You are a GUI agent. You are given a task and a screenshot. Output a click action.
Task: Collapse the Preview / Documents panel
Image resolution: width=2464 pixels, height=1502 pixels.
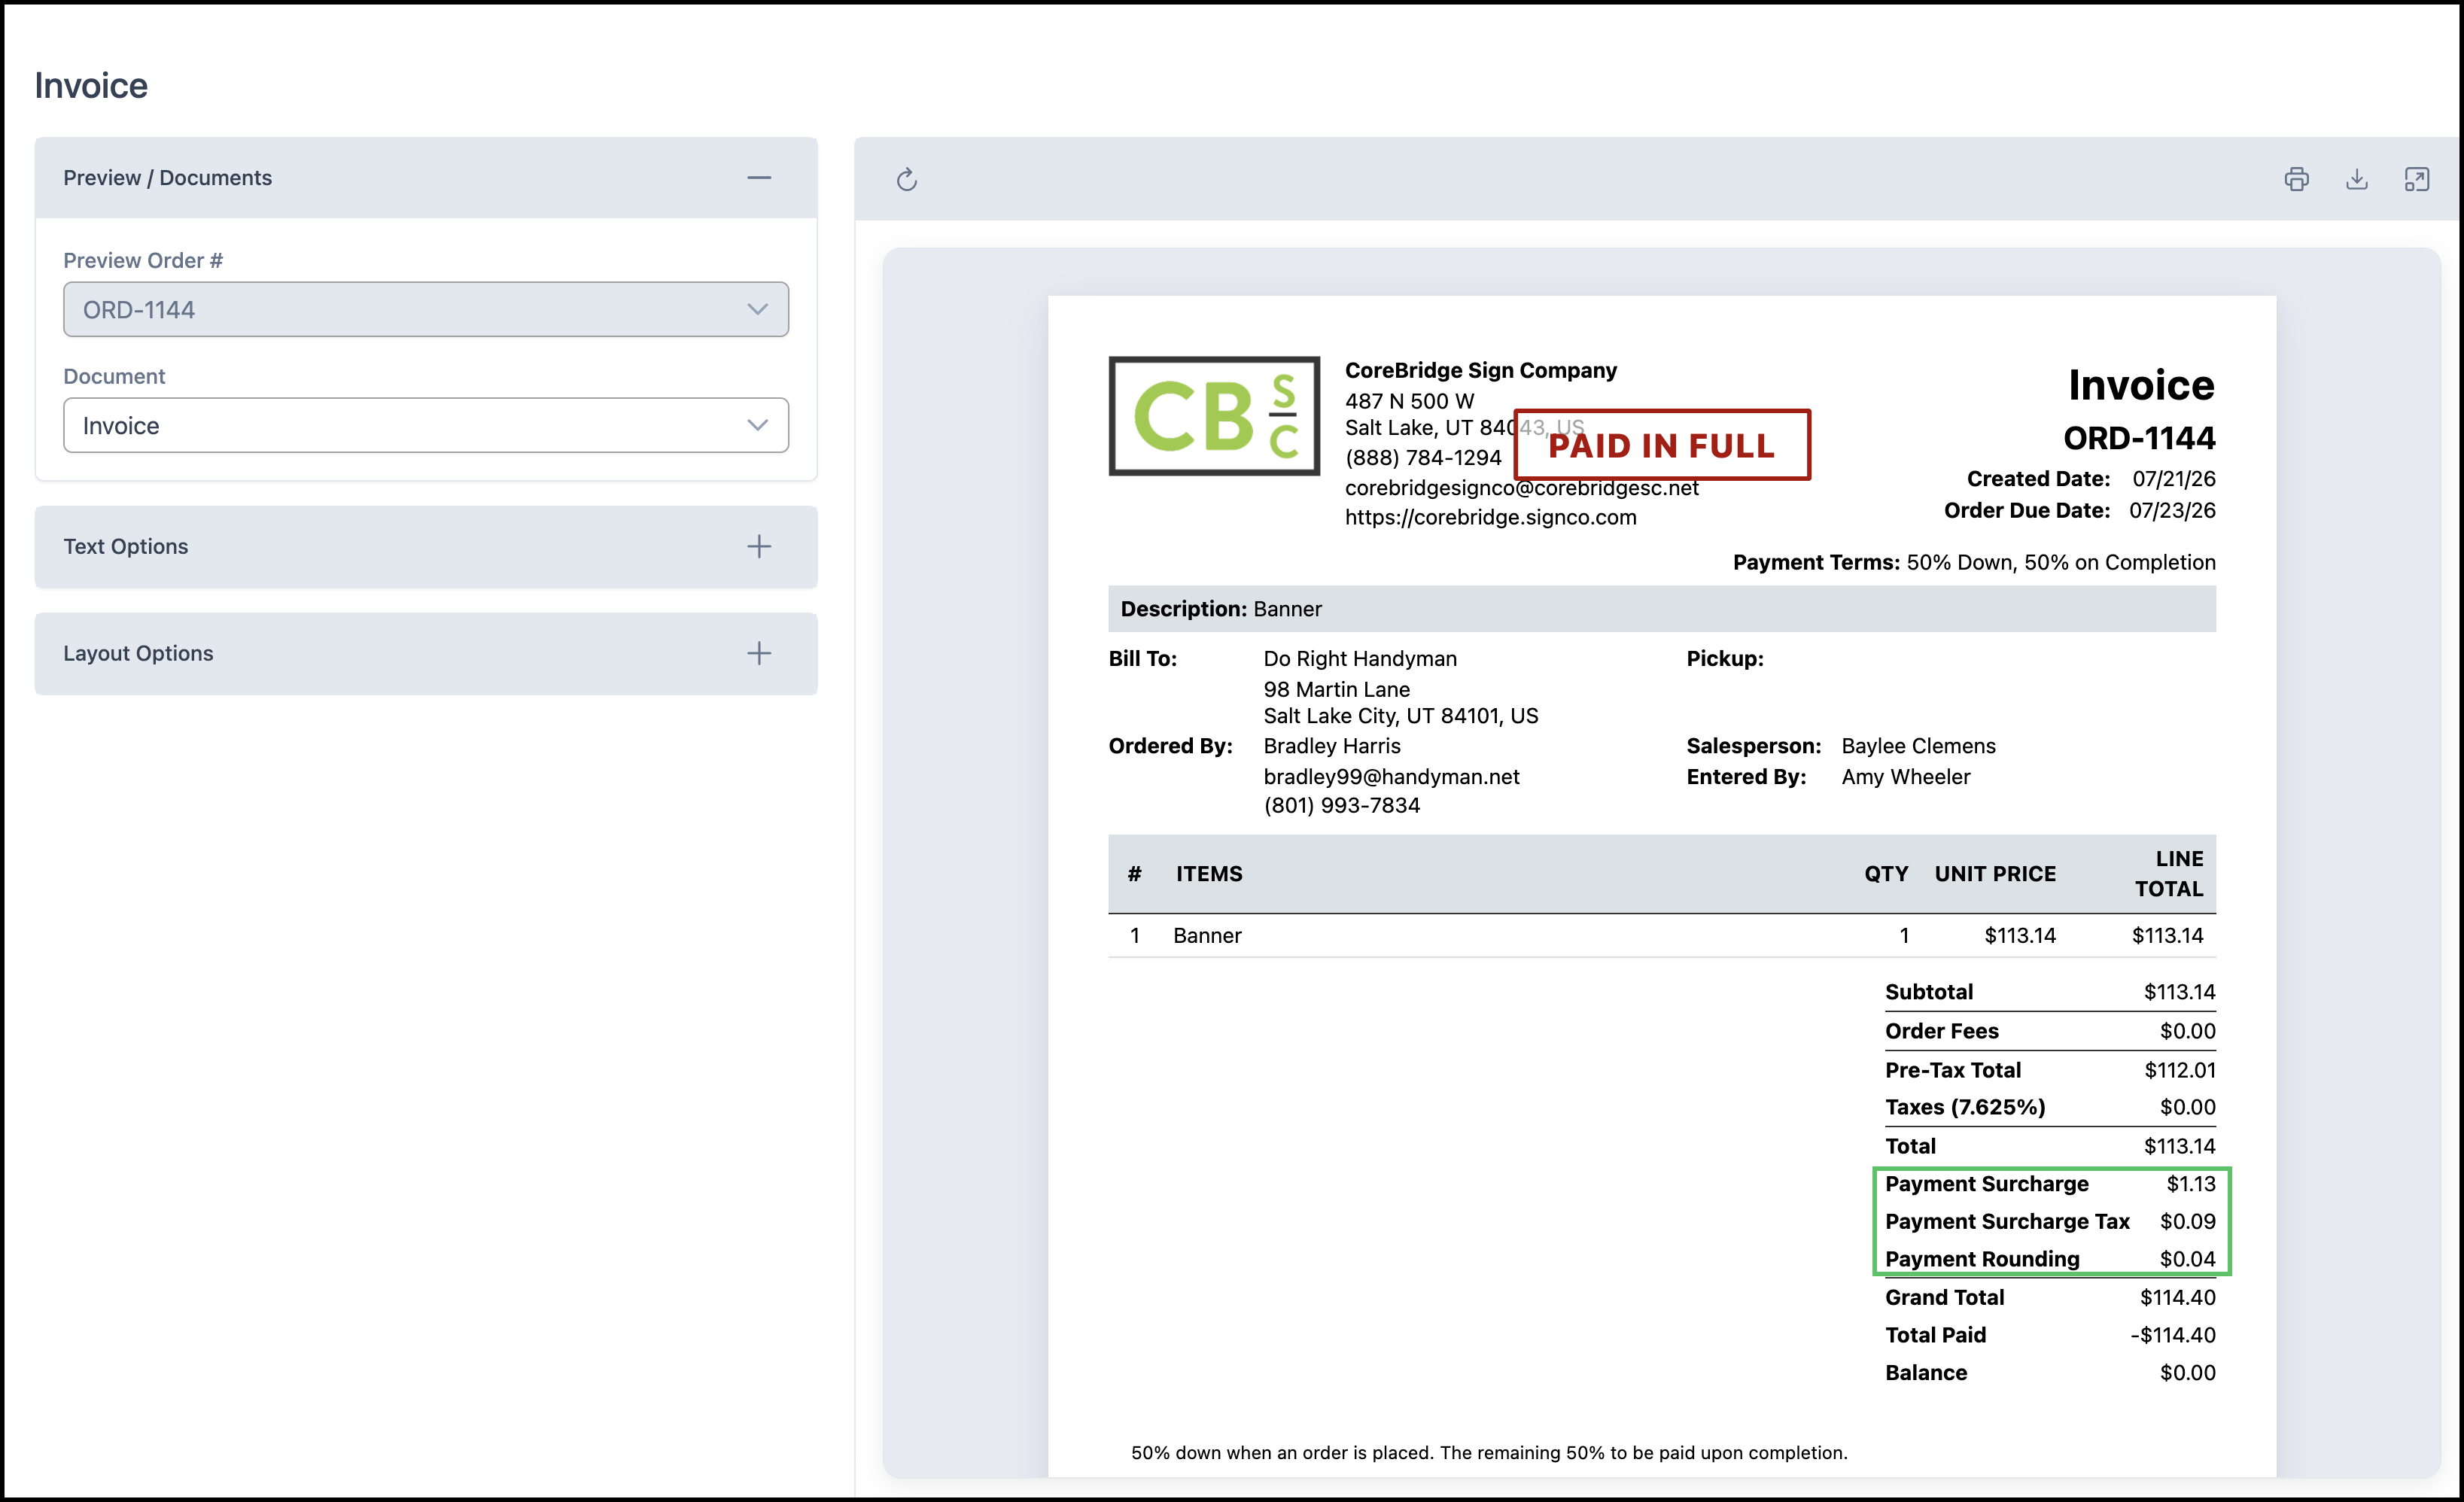[759, 178]
